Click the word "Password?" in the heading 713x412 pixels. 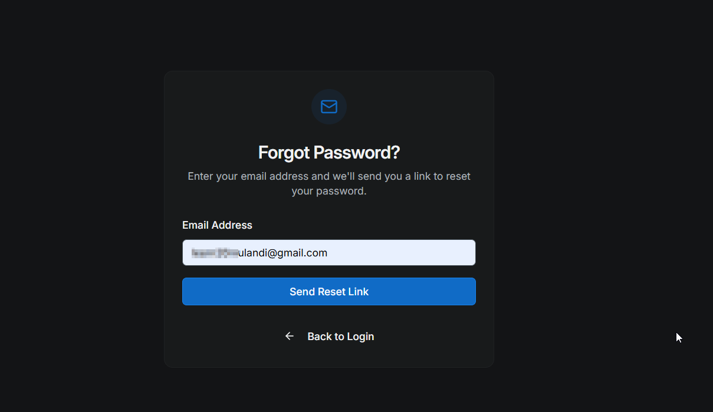coord(356,153)
